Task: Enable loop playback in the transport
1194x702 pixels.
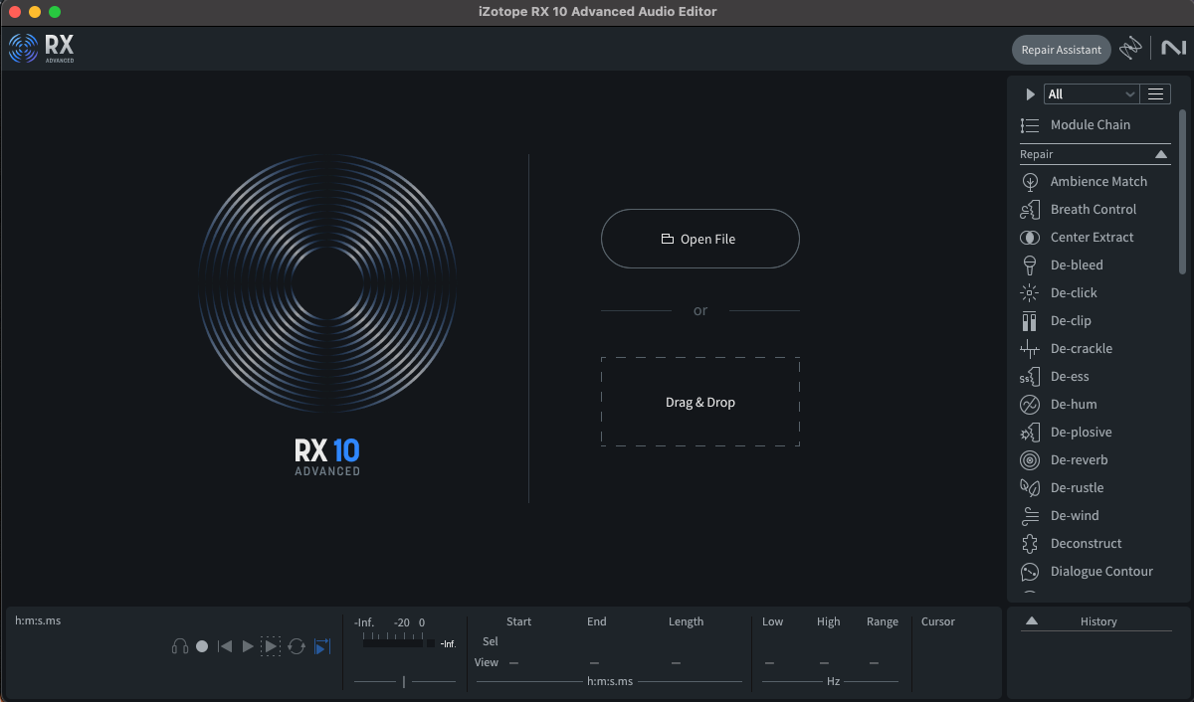Action: 296,646
